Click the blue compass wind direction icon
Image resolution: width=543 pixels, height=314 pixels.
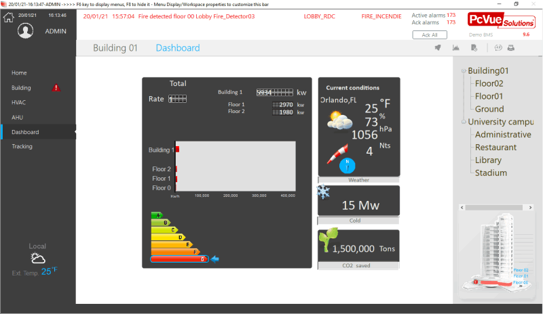coord(348,163)
